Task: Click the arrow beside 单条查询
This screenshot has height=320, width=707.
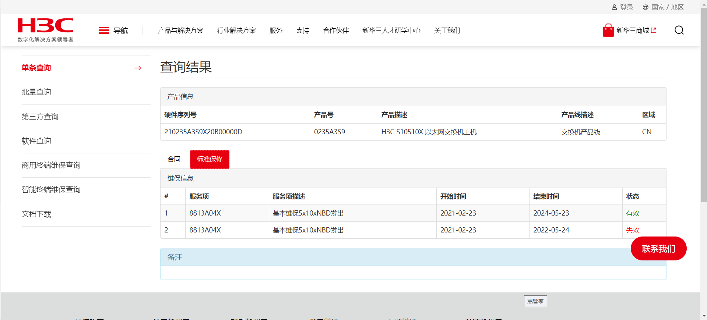Action: pos(138,68)
